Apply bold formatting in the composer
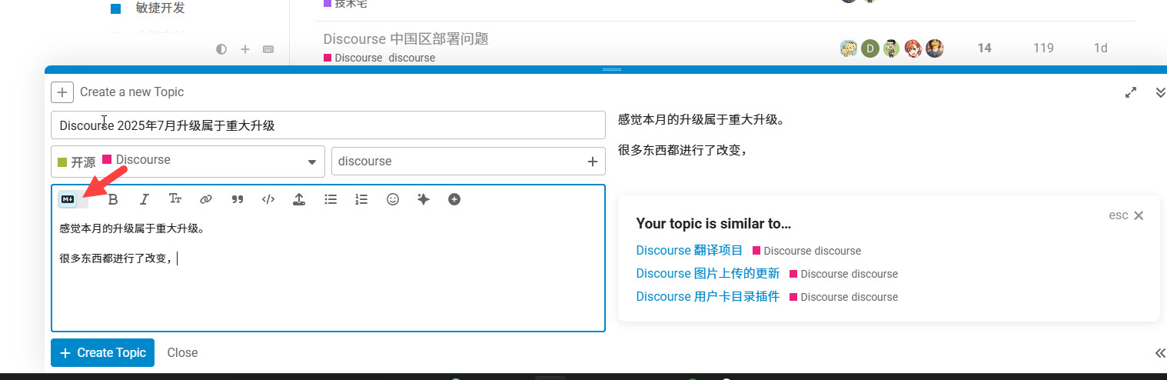Viewport: 1167px width, 380px height. tap(113, 200)
